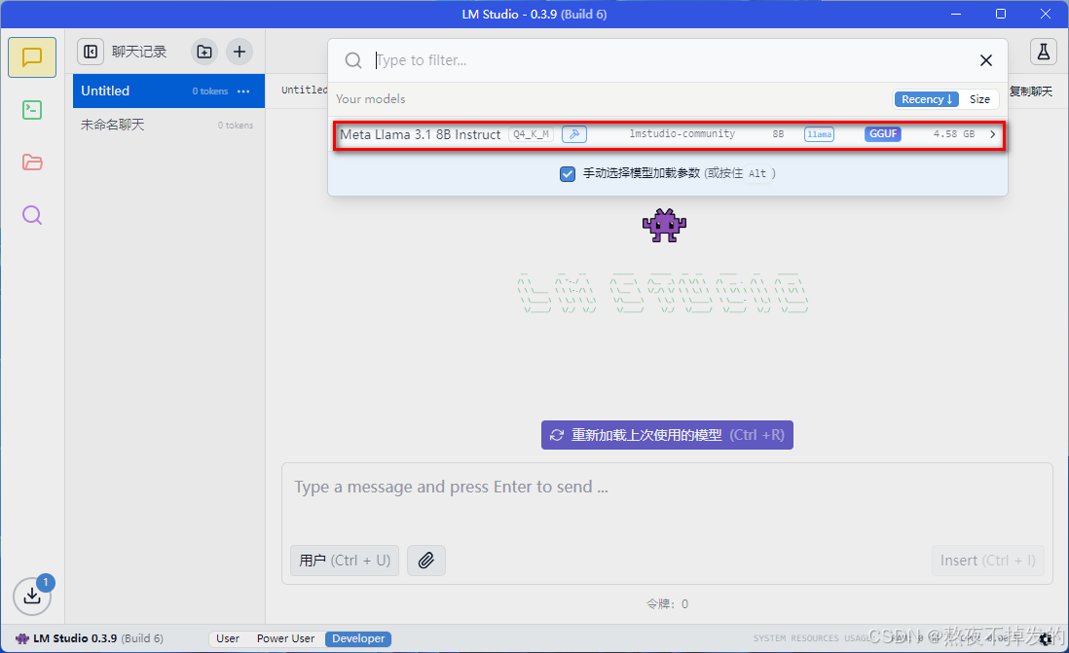Open the Downloads panel icon
This screenshot has width=1069, height=653.
[32, 596]
